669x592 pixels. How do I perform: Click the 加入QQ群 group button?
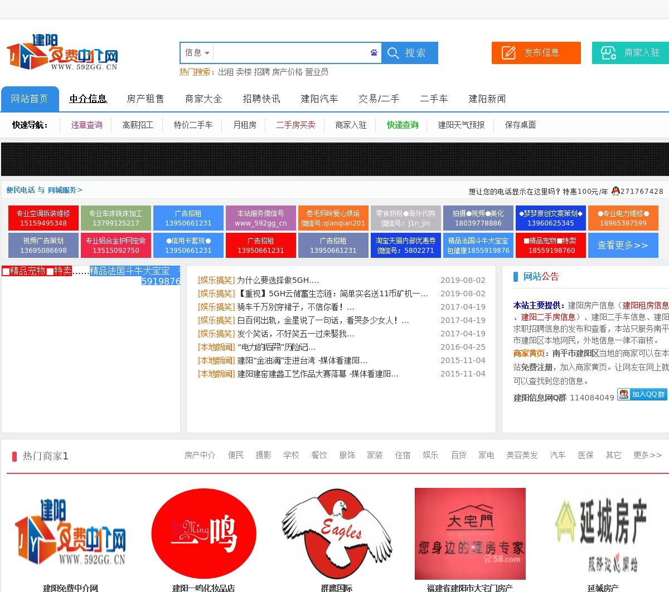pos(642,394)
